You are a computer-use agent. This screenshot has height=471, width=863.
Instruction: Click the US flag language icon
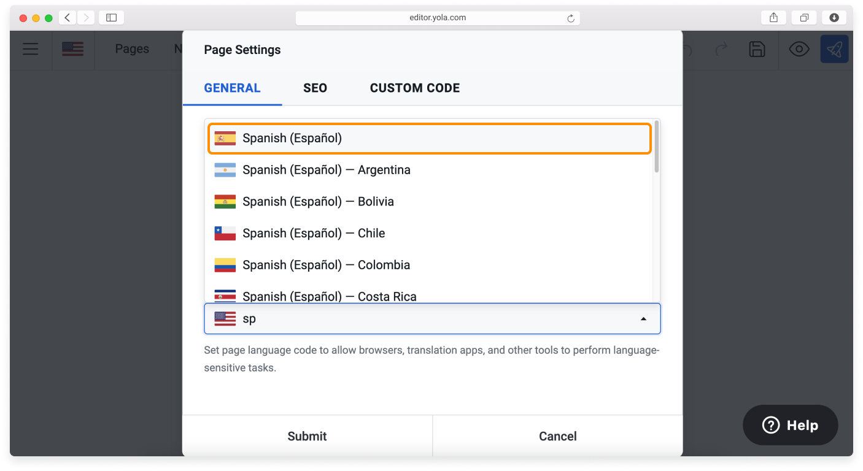tap(72, 49)
